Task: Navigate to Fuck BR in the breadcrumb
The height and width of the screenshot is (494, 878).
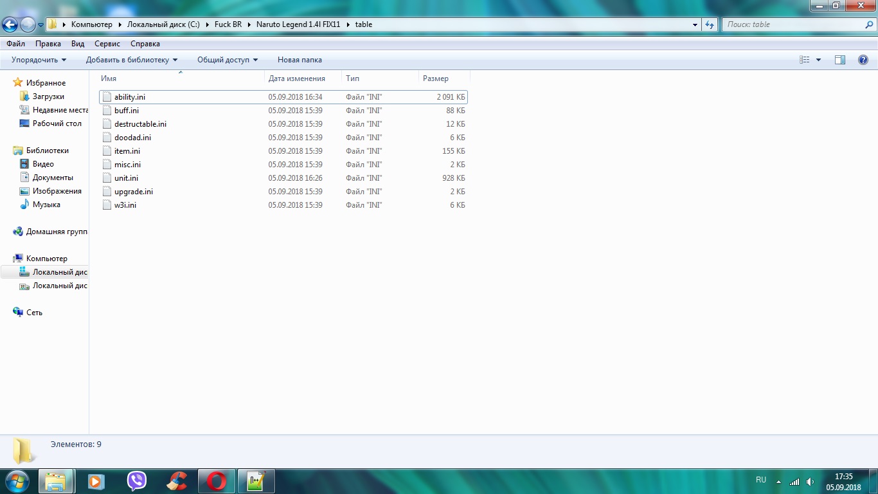Action: (228, 24)
